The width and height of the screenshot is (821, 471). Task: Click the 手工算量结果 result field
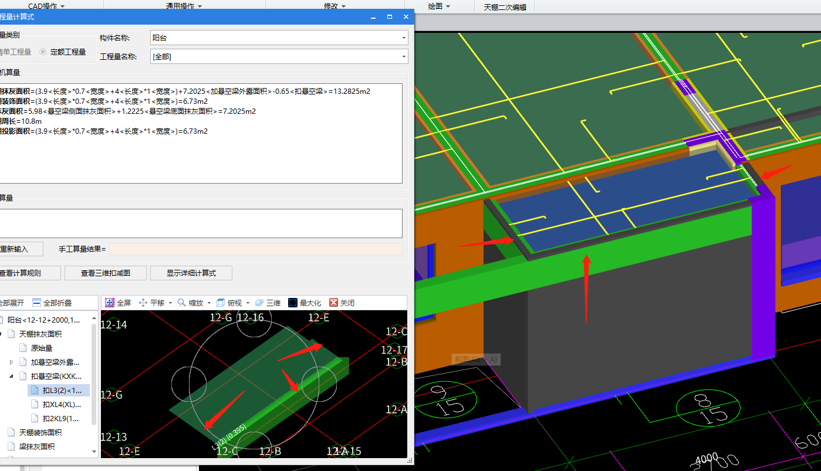(x=256, y=249)
